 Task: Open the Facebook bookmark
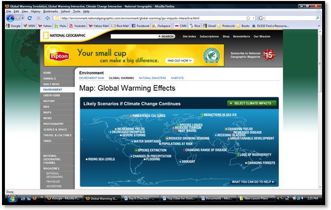click(141, 26)
